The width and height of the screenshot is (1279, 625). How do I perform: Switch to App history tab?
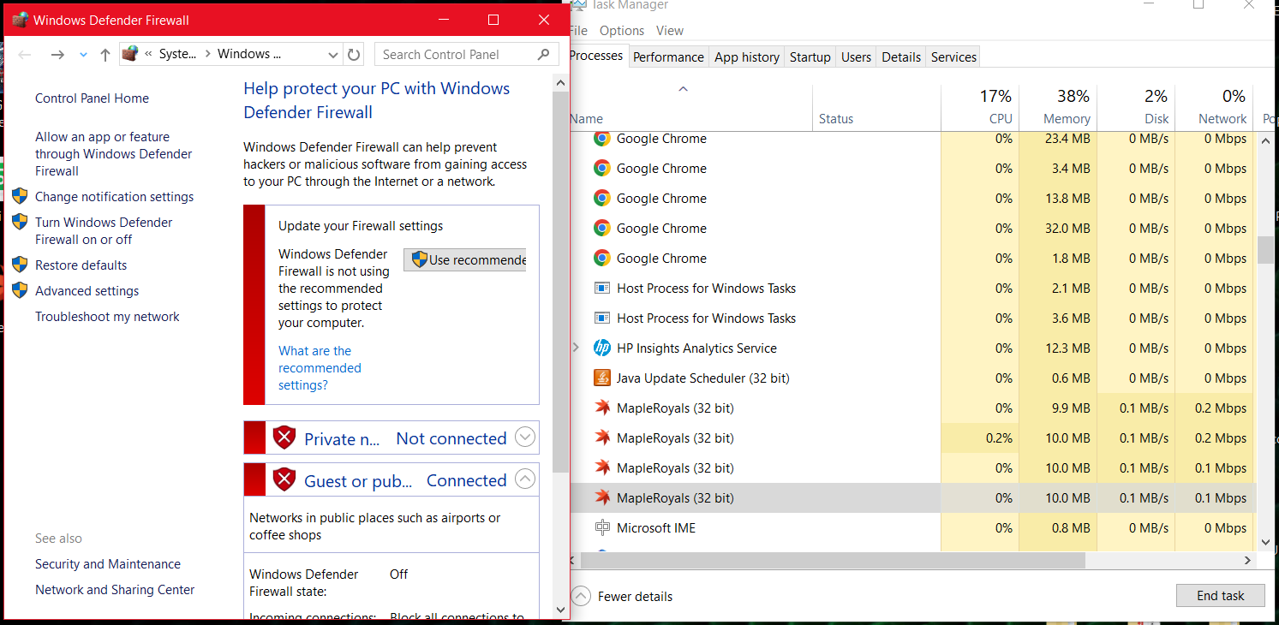click(747, 57)
